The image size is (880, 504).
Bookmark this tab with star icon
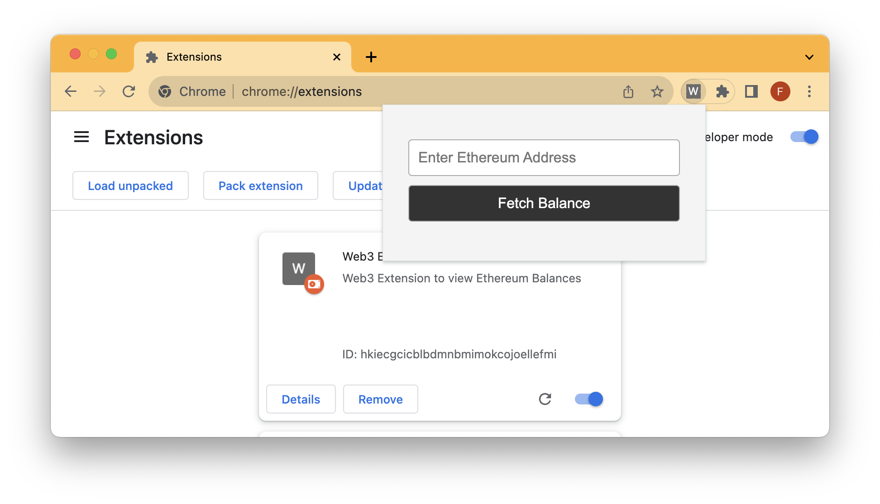point(657,91)
